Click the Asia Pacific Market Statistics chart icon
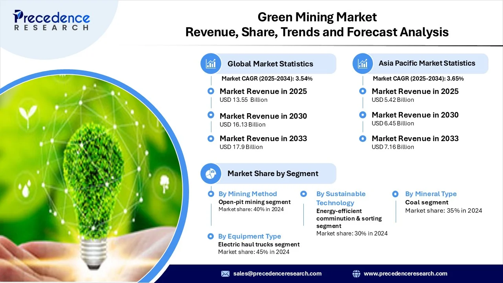This screenshot has width=503, height=283. [x=363, y=63]
